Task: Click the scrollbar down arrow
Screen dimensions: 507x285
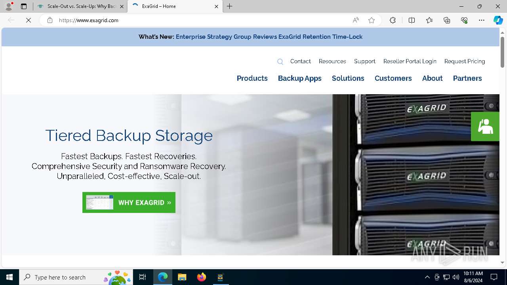Action: (x=502, y=262)
